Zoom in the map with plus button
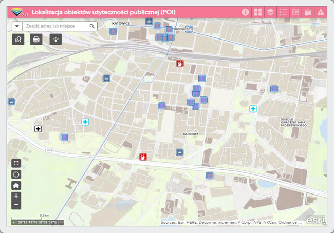334x233 pixels. [x=16, y=196]
